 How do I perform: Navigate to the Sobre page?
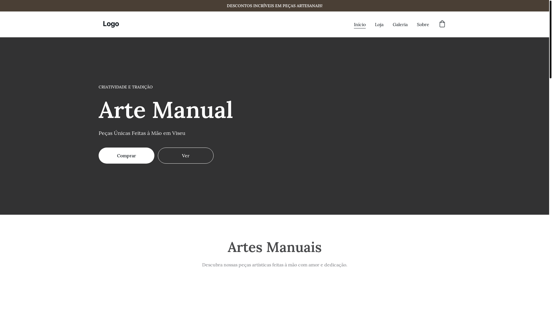(423, 25)
